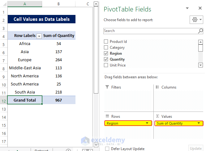Switch to the Dataset sheet tab
Viewport: 206px width, 151px height.
pos(41,150)
